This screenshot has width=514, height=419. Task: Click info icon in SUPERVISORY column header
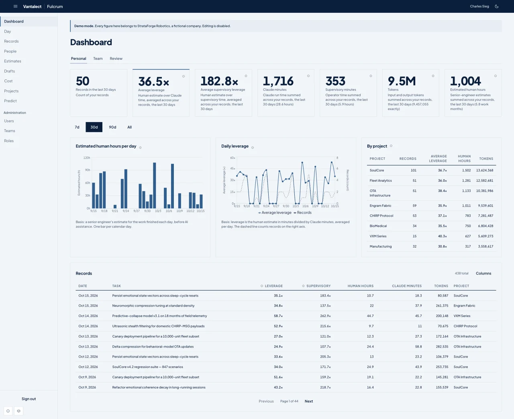point(304,286)
